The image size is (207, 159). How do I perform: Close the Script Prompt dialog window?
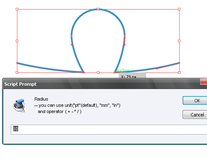204,82
